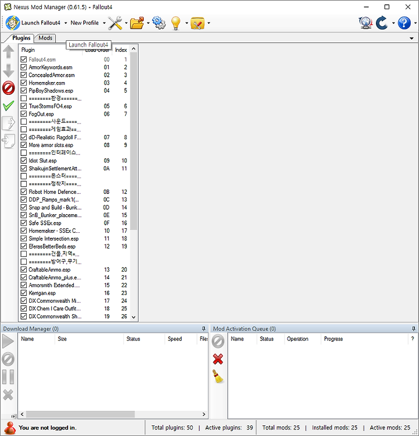This screenshot has width=419, height=436.
Task: Click the plugin list vertical scrollbar thumb
Action: [134, 141]
